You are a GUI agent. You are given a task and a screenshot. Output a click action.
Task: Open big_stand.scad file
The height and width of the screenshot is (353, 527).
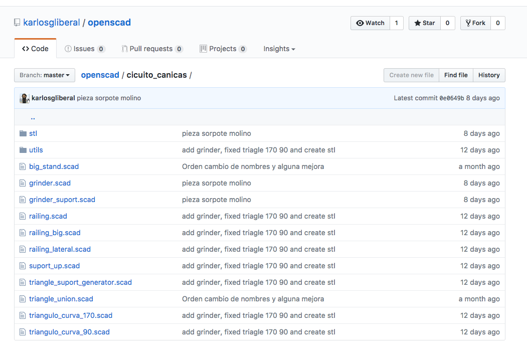pos(54,166)
